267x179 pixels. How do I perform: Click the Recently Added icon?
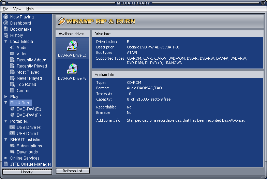click(12, 60)
